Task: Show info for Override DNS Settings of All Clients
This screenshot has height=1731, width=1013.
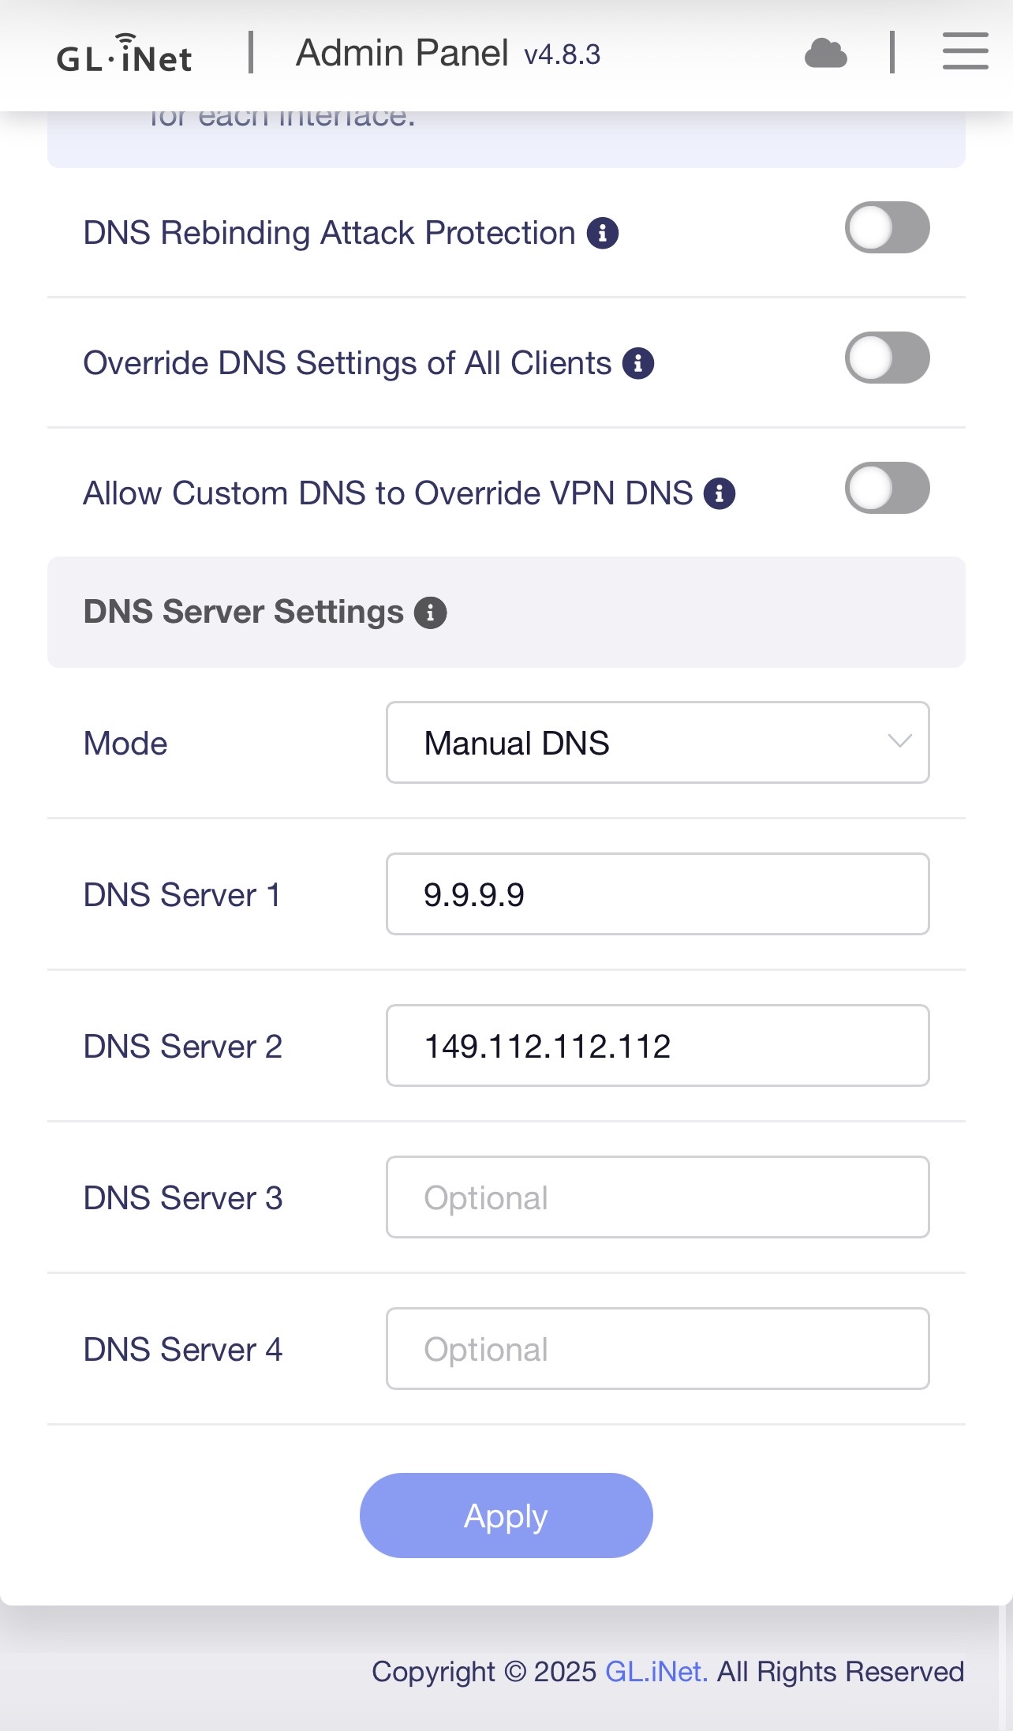Action: (638, 363)
